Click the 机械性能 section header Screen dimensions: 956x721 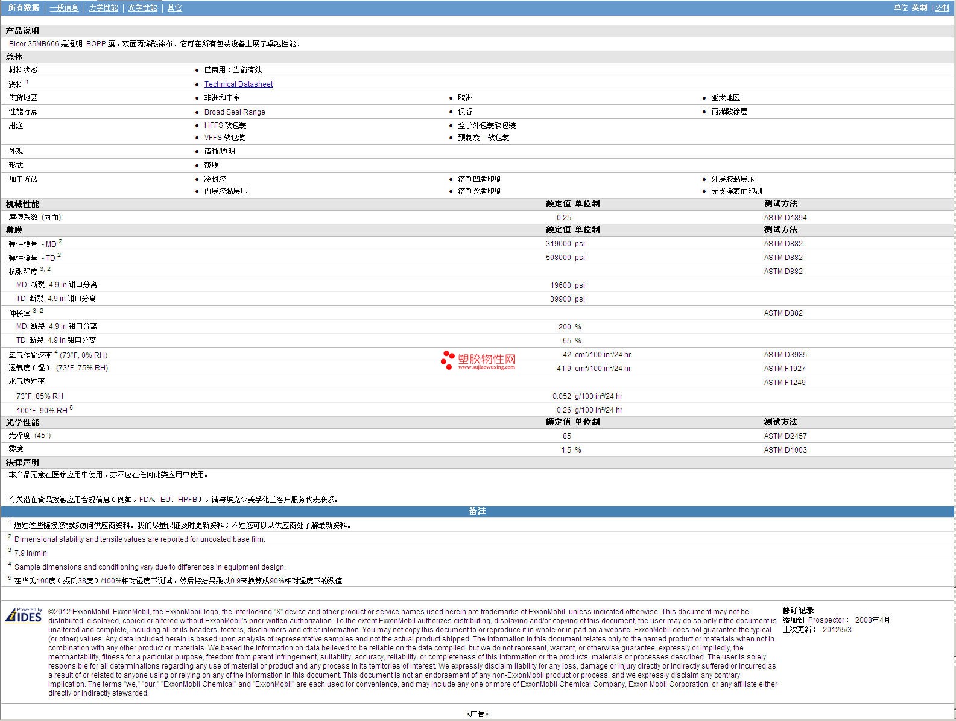click(23, 205)
